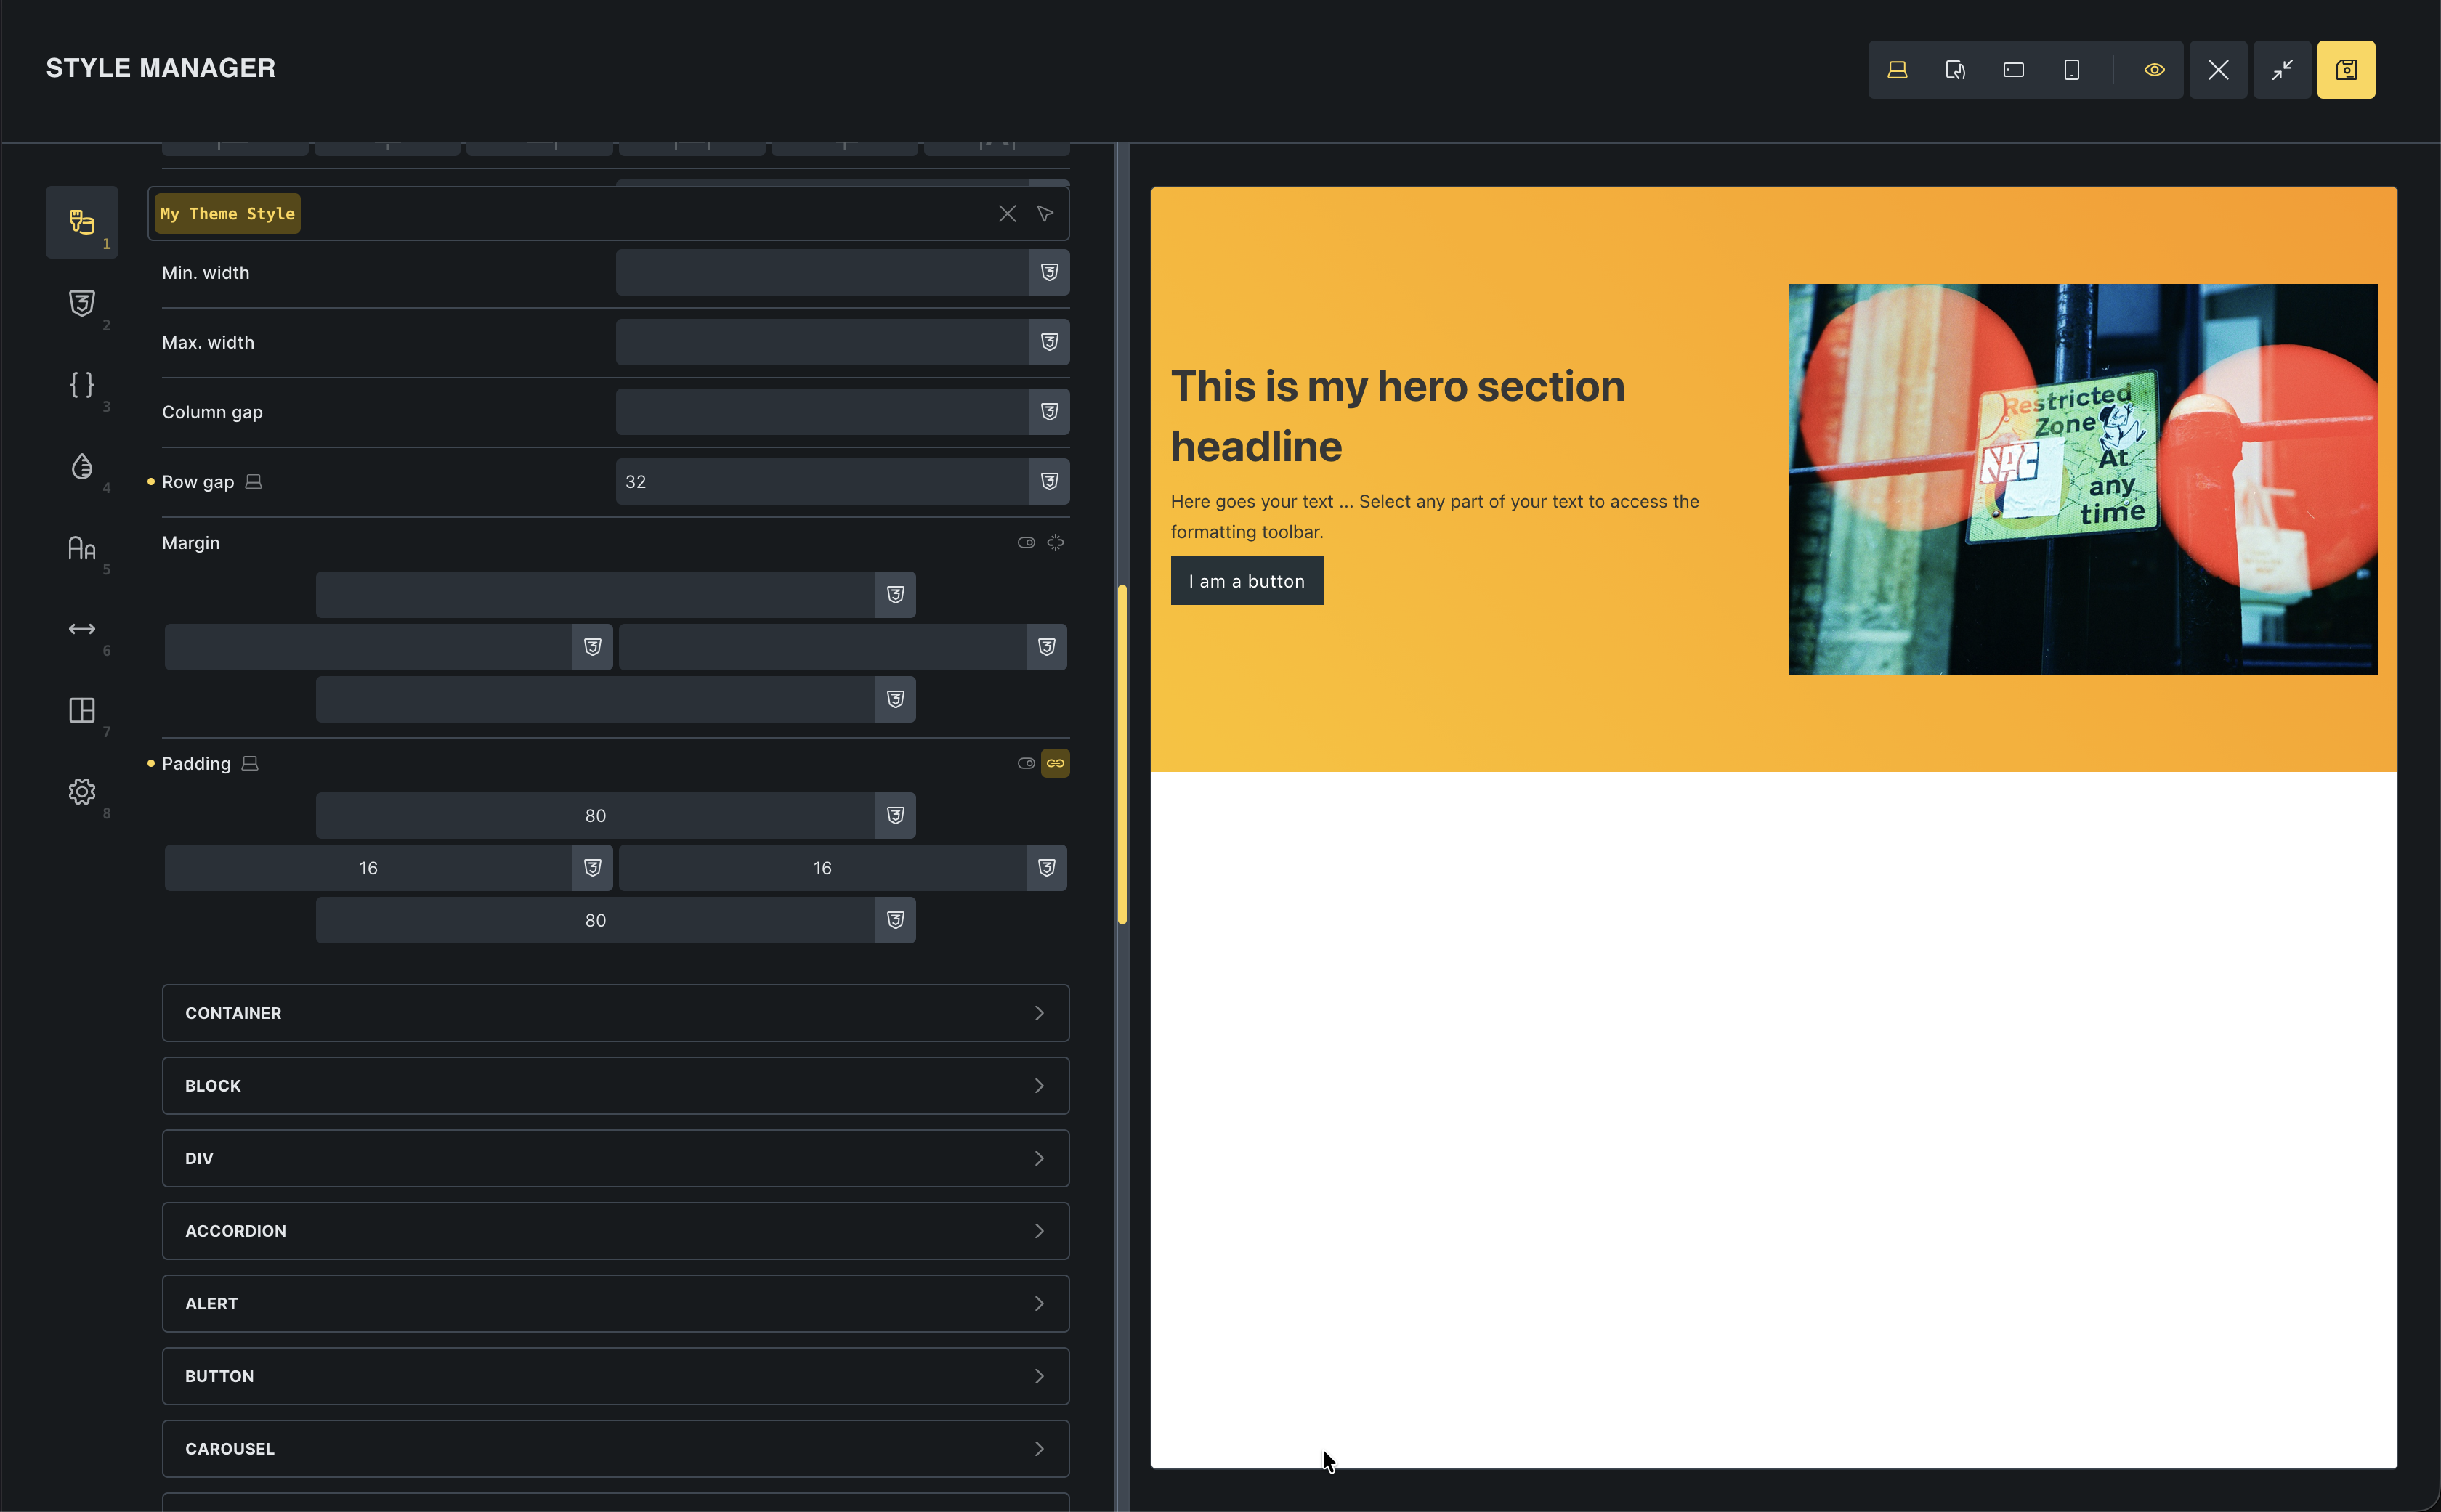Remove My Theme Style with X

coord(1006,214)
